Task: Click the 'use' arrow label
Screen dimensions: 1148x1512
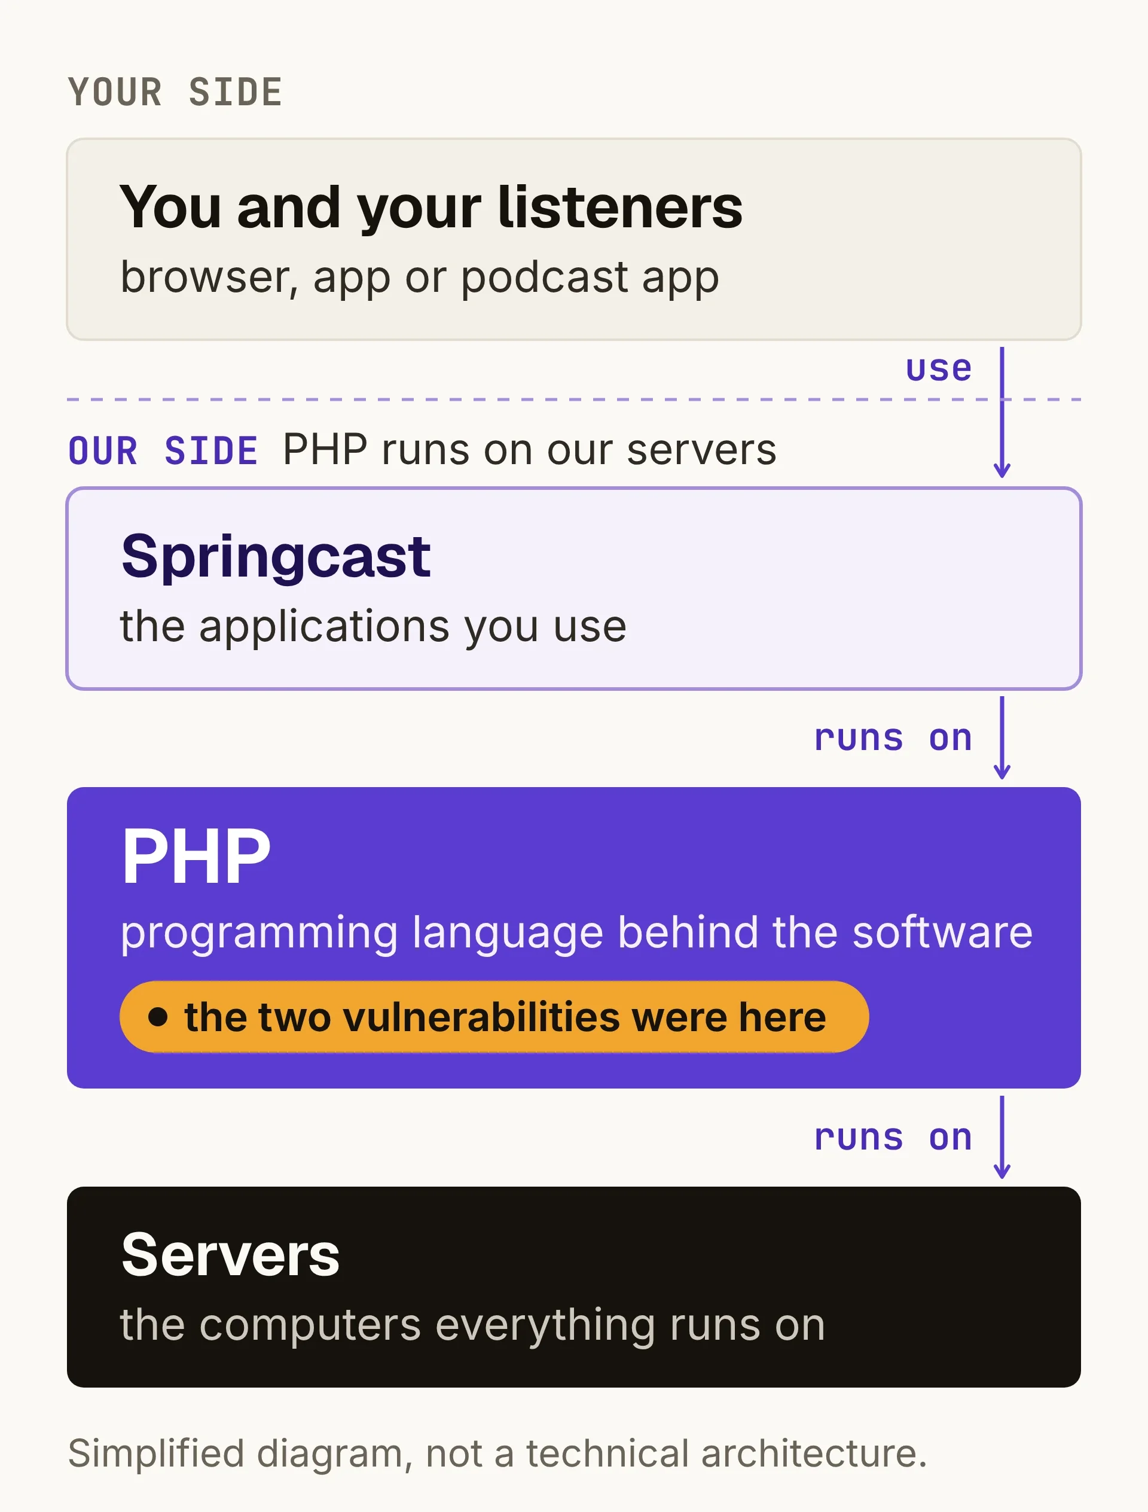Action: 938,370
